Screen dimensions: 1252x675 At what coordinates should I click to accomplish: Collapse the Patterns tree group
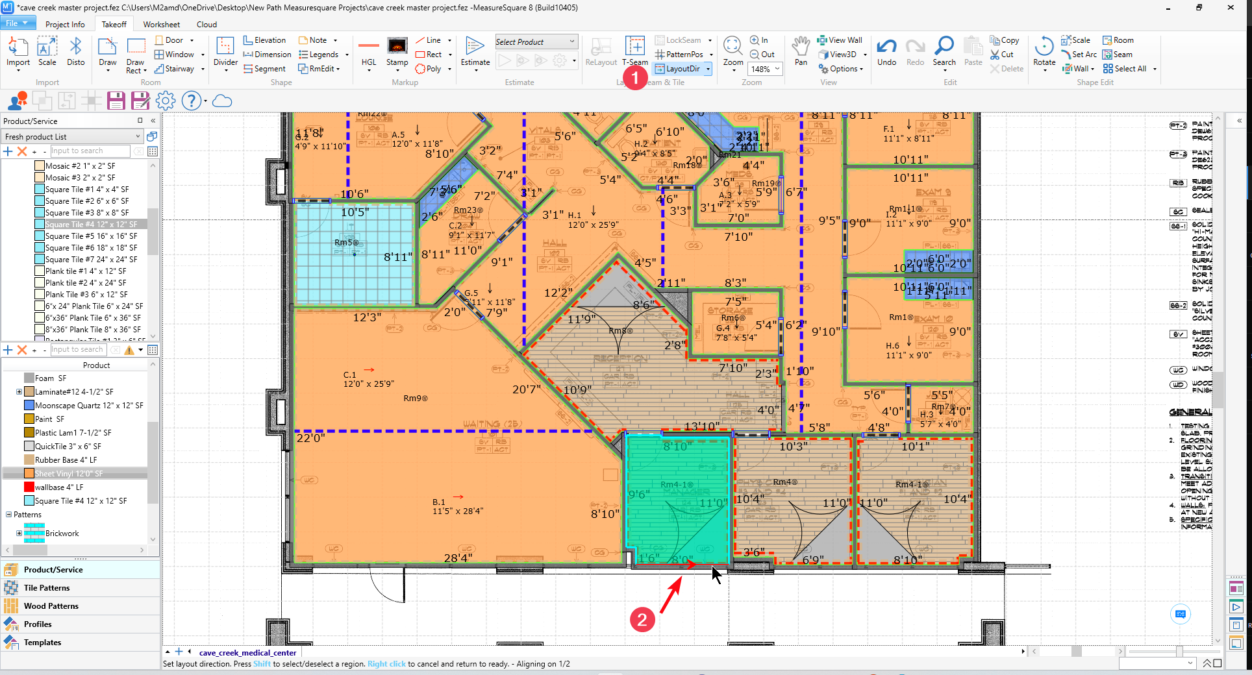(9, 515)
